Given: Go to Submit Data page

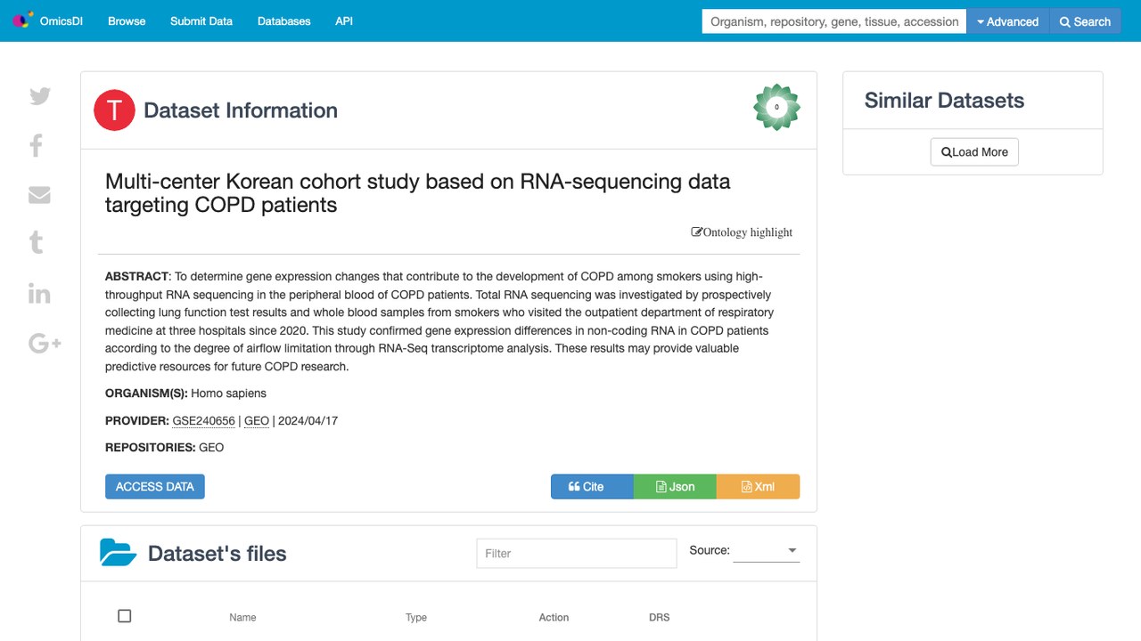Looking at the screenshot, I should click(x=201, y=21).
